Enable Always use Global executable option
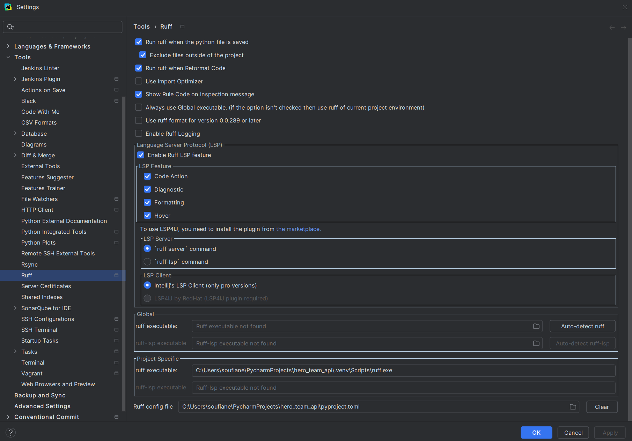 coord(139,107)
